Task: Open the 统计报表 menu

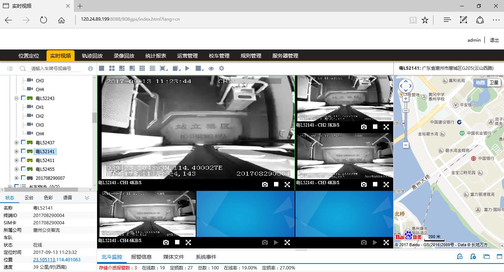Action: 156,56
